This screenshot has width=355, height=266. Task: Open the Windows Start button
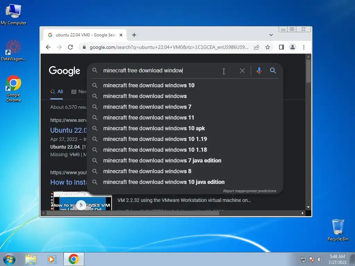pos(9,259)
